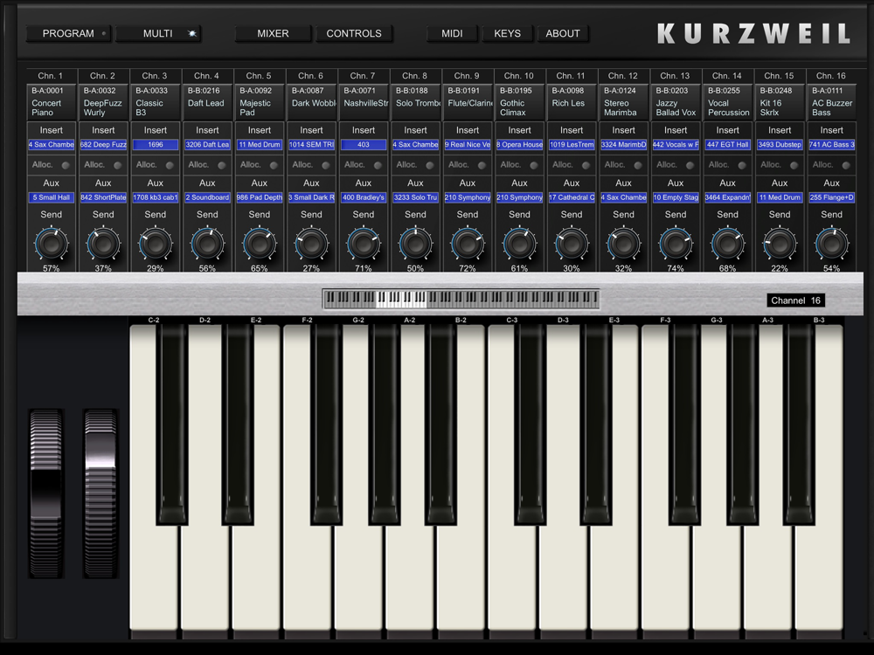Image resolution: width=874 pixels, height=655 pixels.
Task: Click Chn. 13 send knob at 74%
Action: [676, 244]
